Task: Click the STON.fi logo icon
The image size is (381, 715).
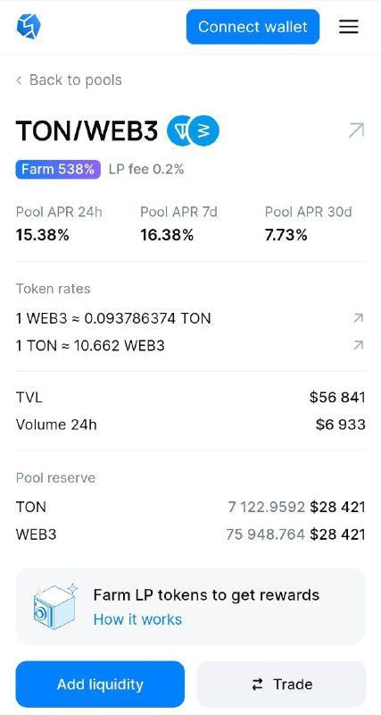Action: tap(29, 27)
